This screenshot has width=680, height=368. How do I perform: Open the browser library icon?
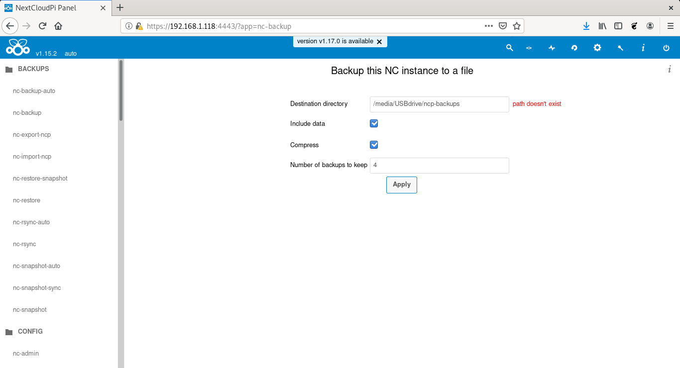[x=602, y=26]
